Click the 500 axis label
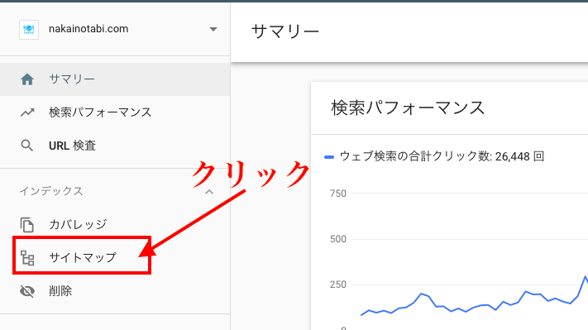This screenshot has height=330, width=588. tap(338, 239)
